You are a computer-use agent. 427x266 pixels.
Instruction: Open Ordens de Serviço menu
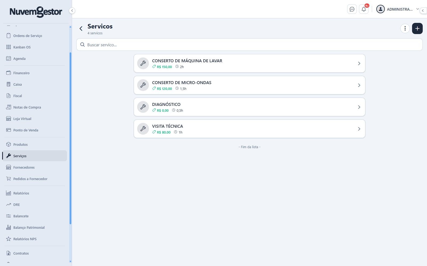coord(35,36)
